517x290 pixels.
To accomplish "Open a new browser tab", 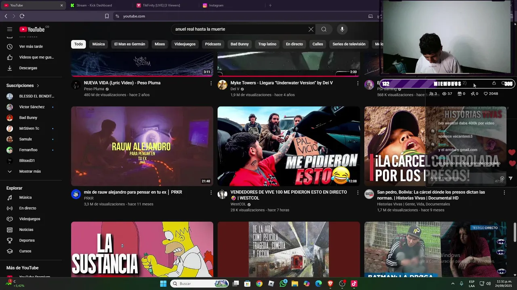I will (x=270, y=5).
